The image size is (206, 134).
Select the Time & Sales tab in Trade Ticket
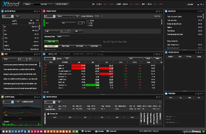(65, 46)
